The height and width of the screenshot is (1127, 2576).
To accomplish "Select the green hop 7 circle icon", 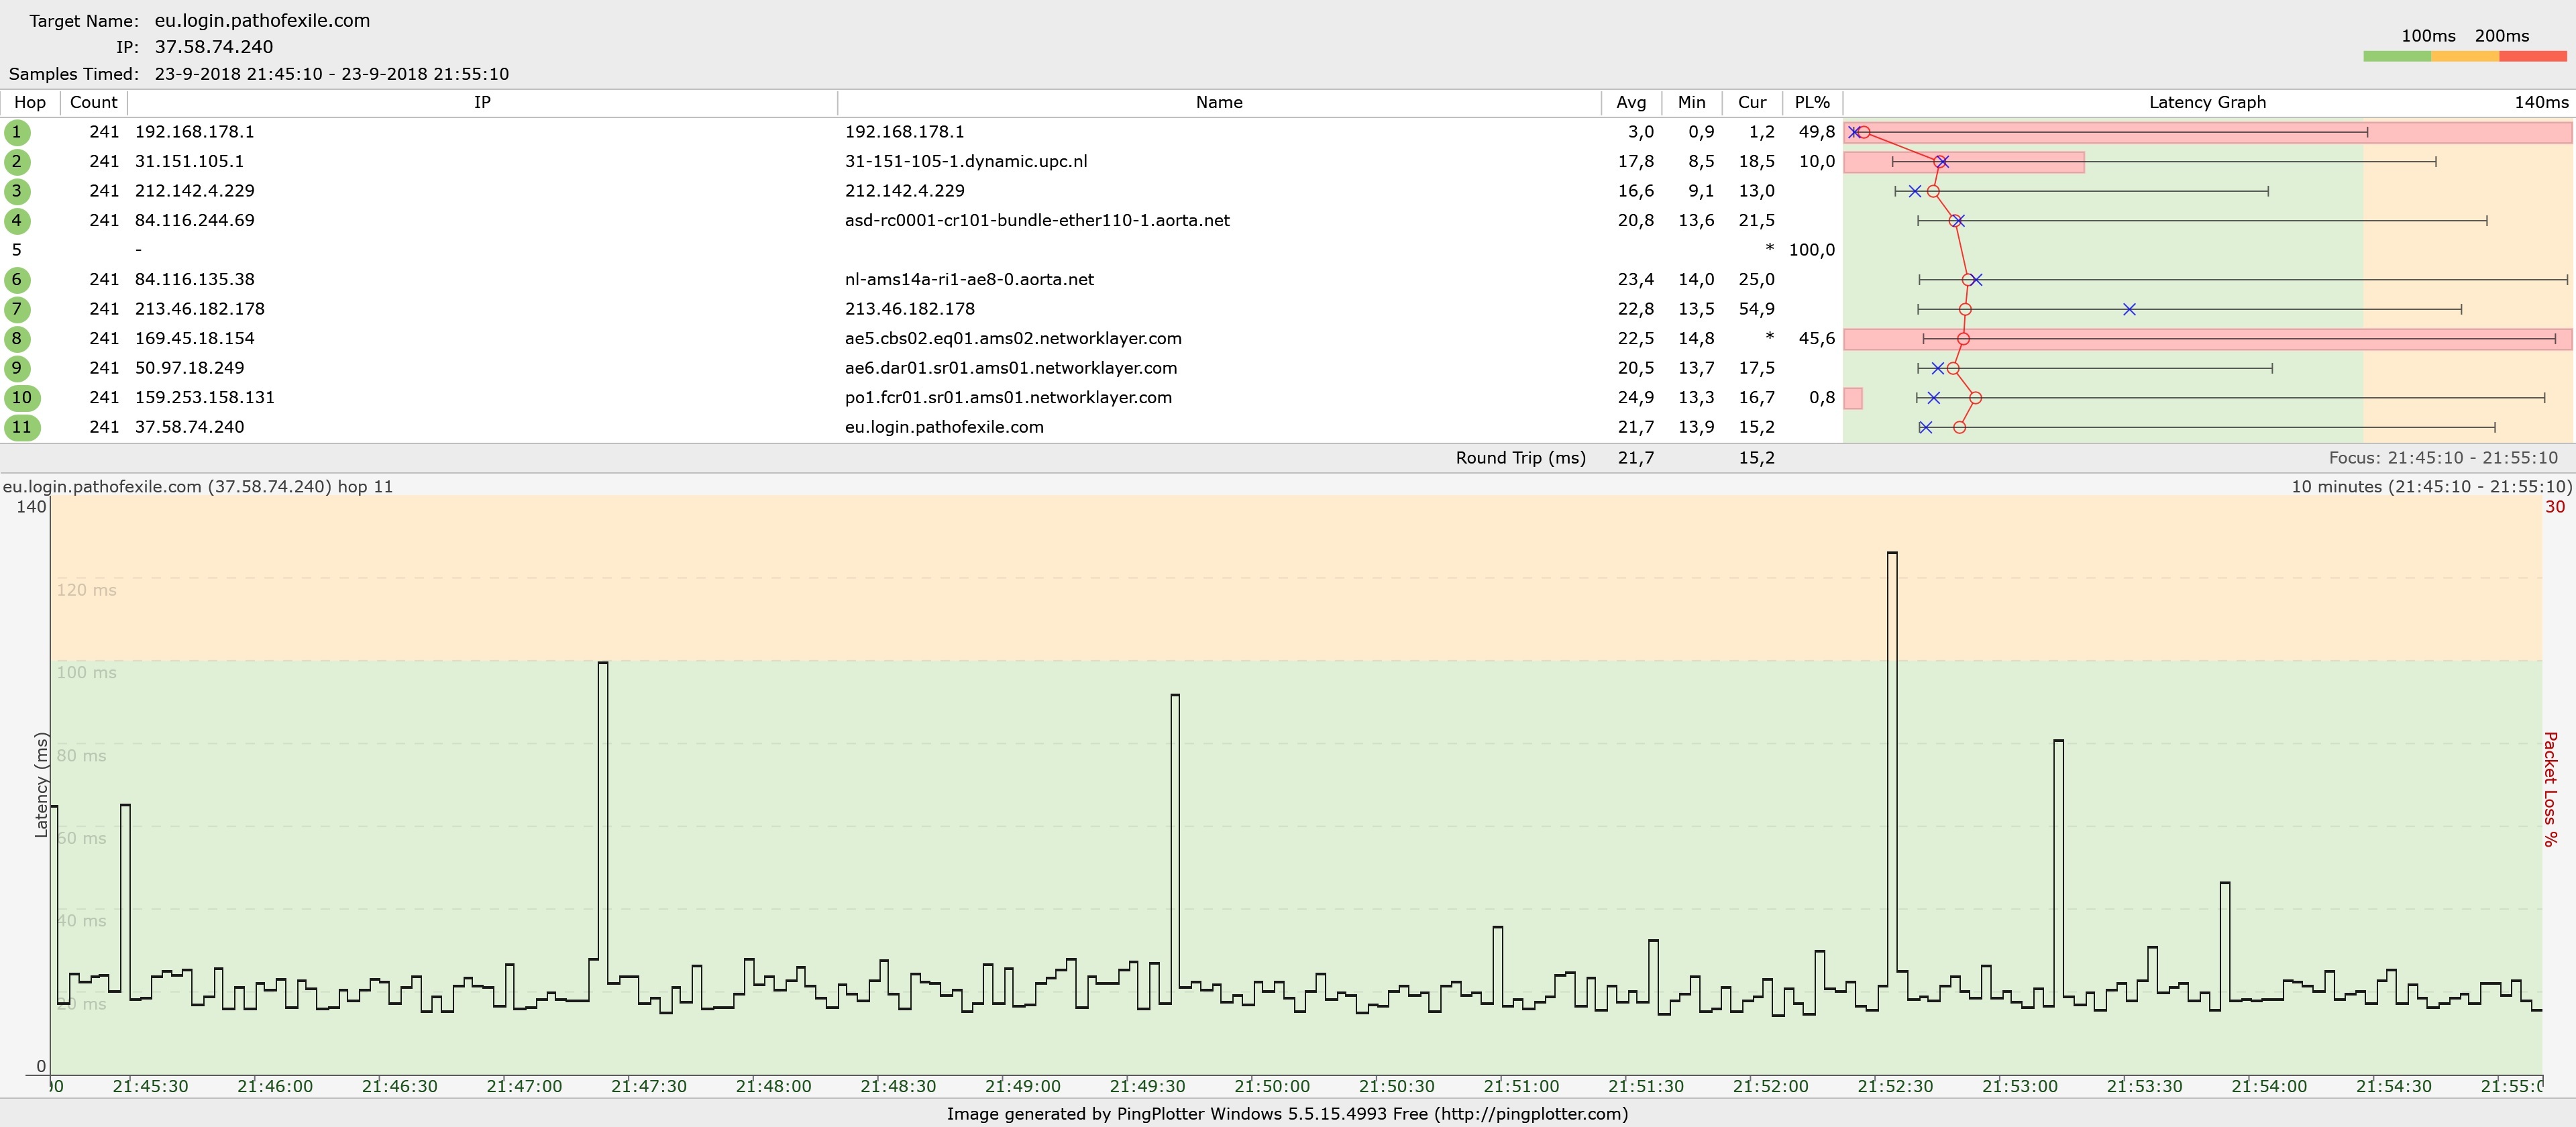I will click(16, 309).
